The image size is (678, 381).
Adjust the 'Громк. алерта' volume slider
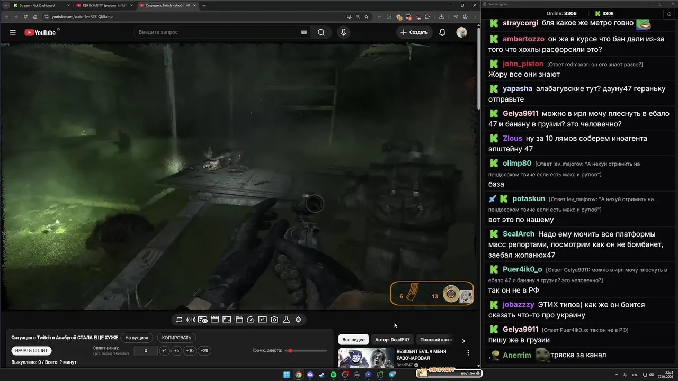pos(306,351)
